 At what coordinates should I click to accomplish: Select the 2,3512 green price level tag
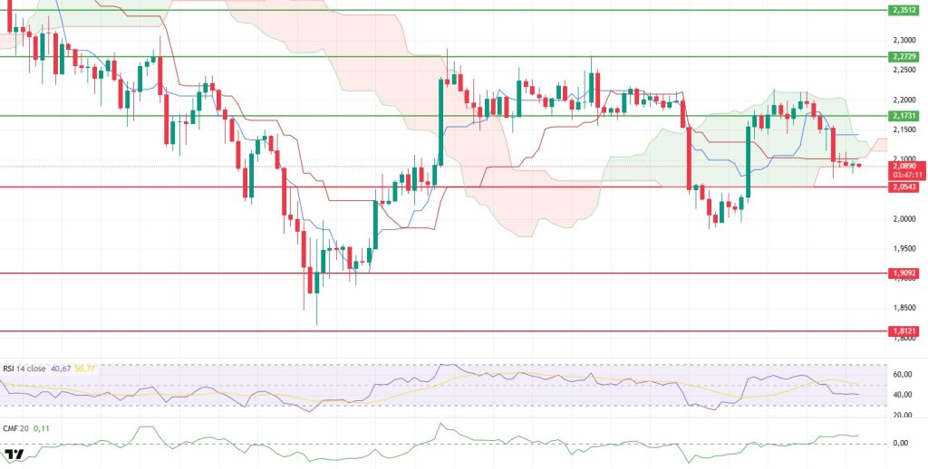click(904, 10)
